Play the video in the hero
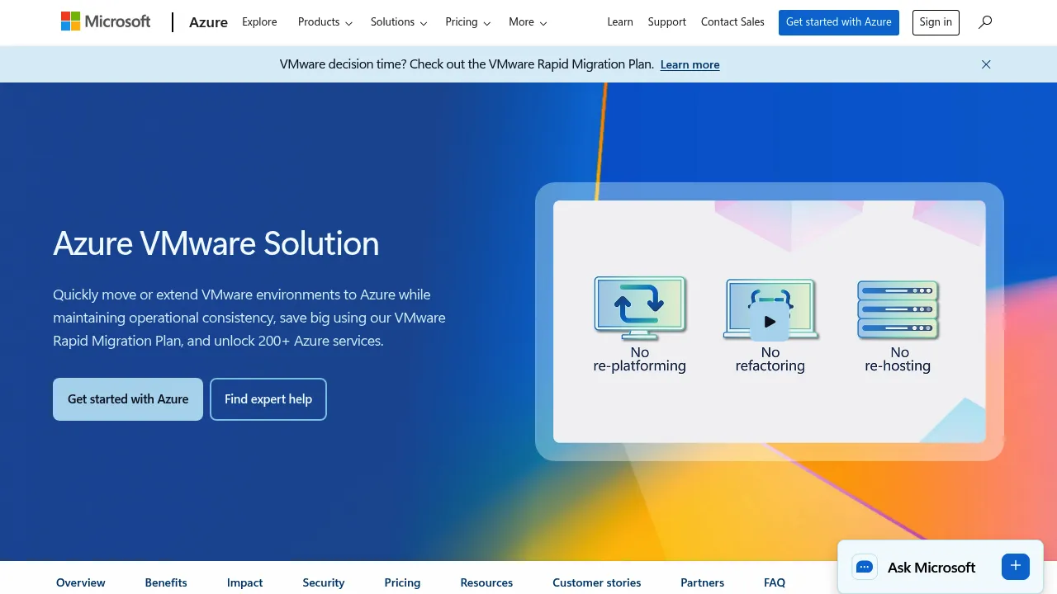 coord(770,322)
